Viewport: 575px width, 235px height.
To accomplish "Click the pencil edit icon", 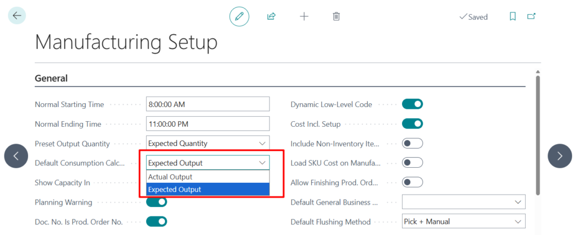I will 239,16.
